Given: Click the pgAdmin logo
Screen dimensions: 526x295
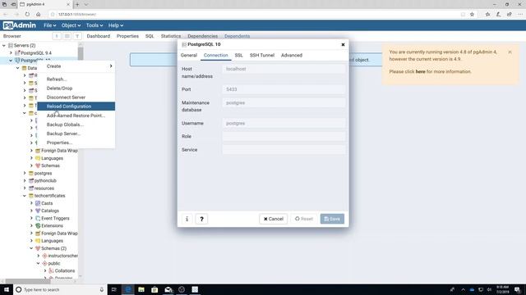Looking at the screenshot, I should coord(20,25).
